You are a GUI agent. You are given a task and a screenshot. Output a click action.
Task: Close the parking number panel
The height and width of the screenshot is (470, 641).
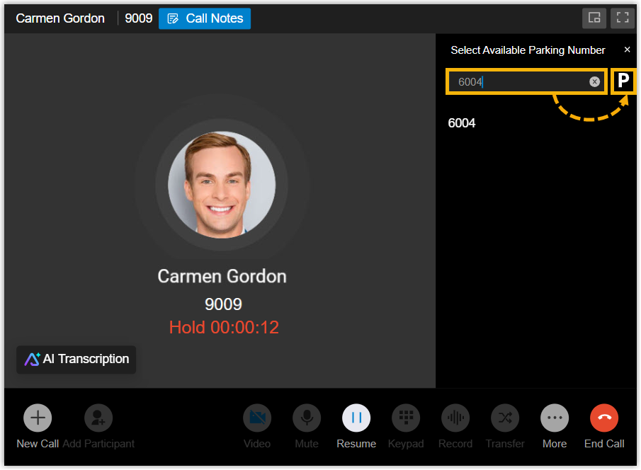[x=627, y=50]
